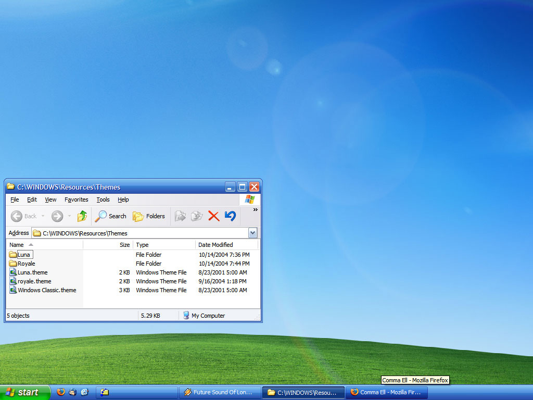Select the Luna folder

(x=23, y=255)
